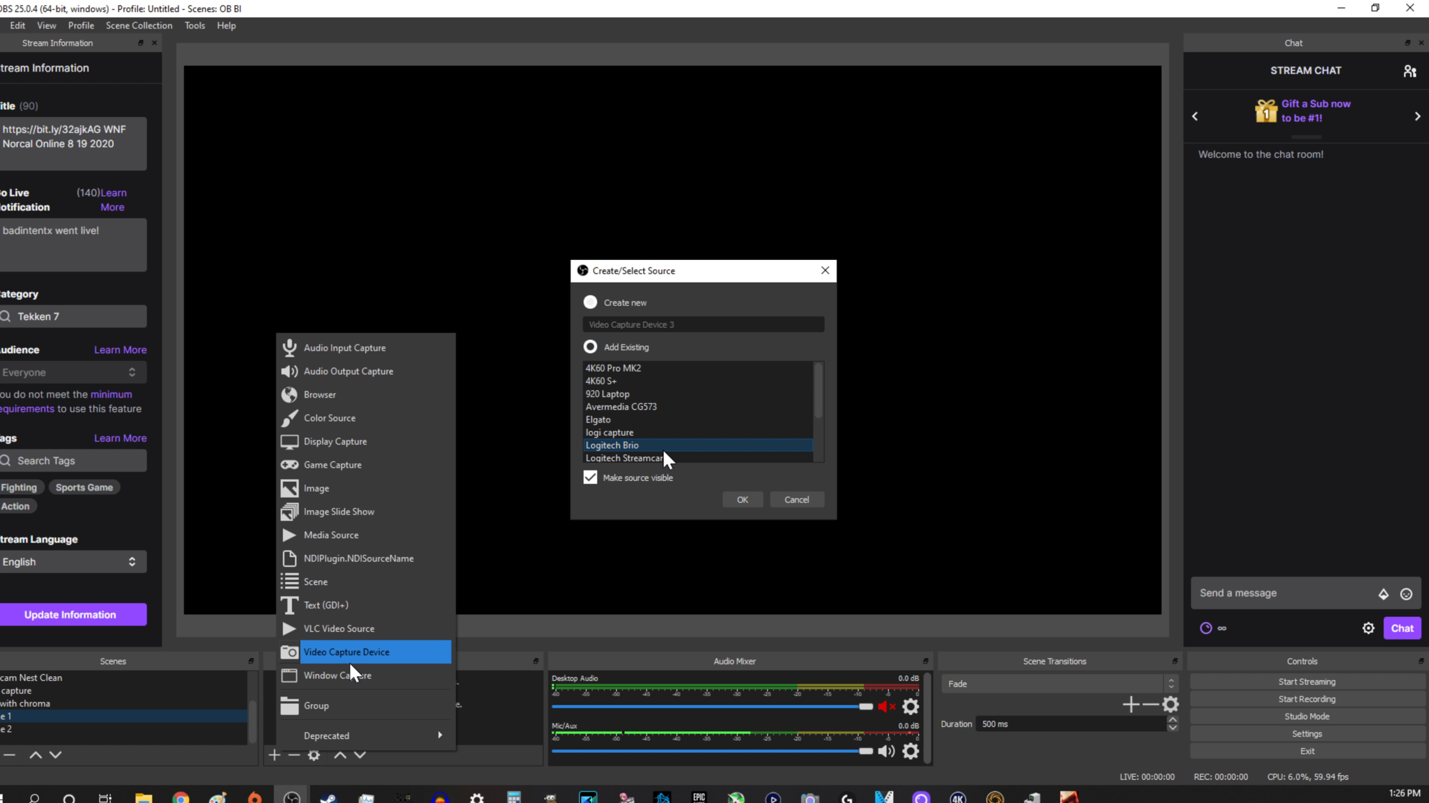The height and width of the screenshot is (803, 1429).
Task: Toggle the Make source visible checkbox
Action: click(x=589, y=477)
